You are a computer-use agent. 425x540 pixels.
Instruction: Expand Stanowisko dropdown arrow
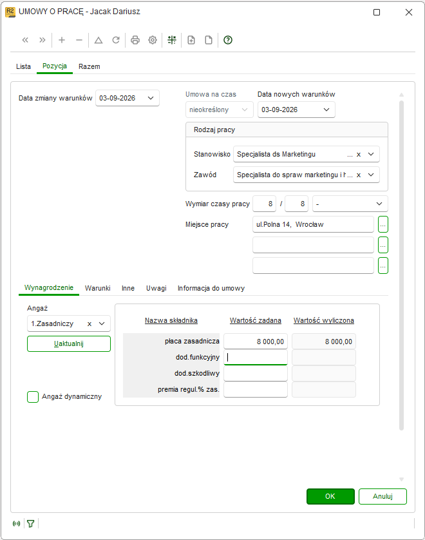pos(371,154)
